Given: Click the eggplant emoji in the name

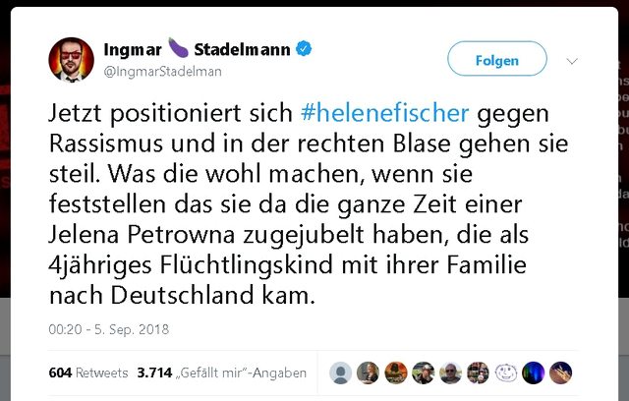Looking at the screenshot, I should (178, 48).
